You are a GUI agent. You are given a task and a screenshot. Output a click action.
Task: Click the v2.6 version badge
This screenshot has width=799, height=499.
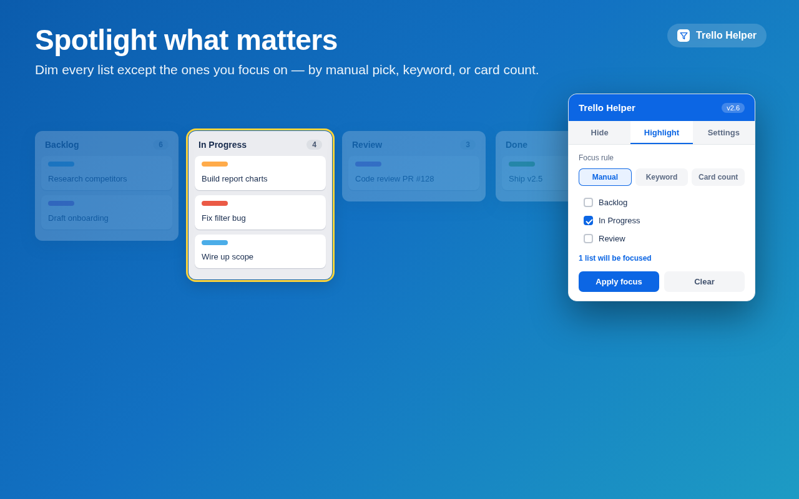click(733, 108)
